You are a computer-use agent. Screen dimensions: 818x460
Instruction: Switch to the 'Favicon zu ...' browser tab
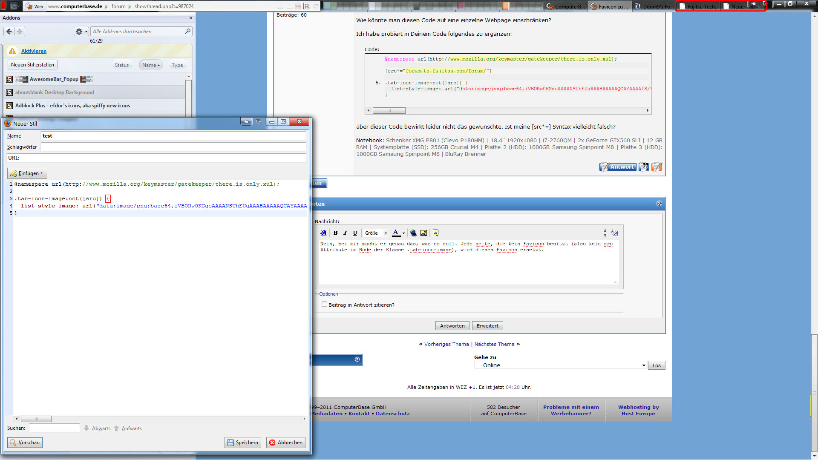tap(609, 6)
